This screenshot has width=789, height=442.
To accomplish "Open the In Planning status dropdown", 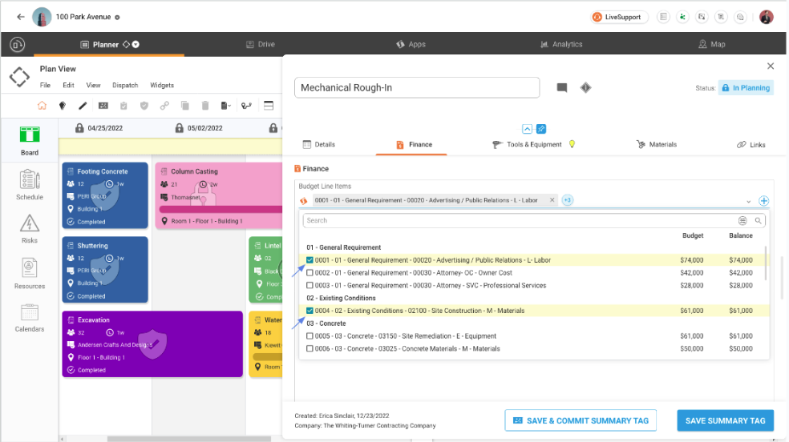I will pos(746,88).
